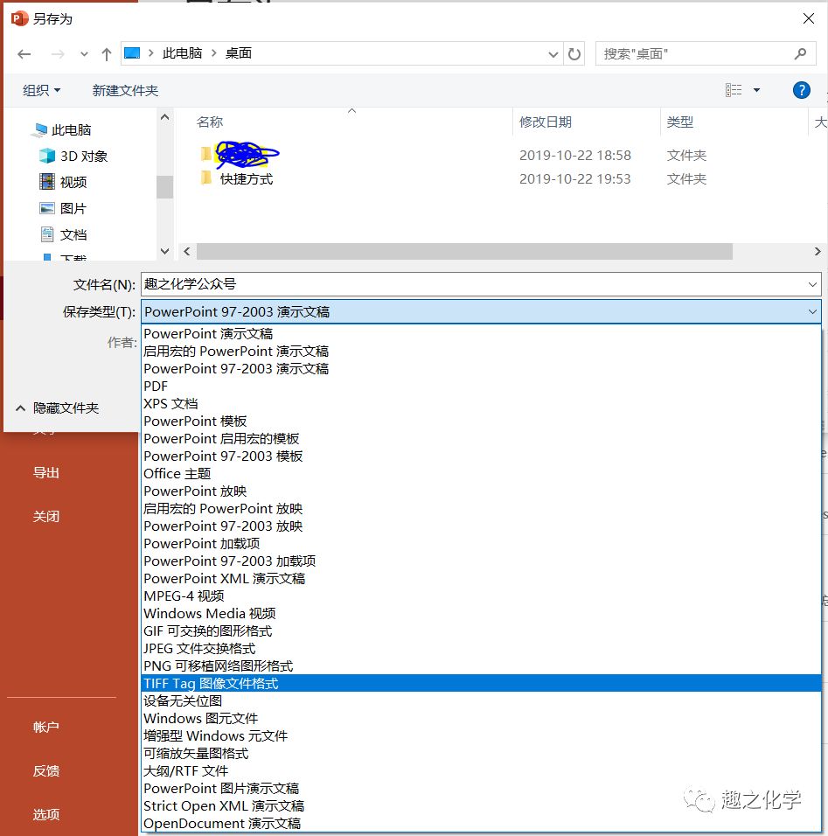
Task: Refresh the folder listing
Action: [x=574, y=54]
